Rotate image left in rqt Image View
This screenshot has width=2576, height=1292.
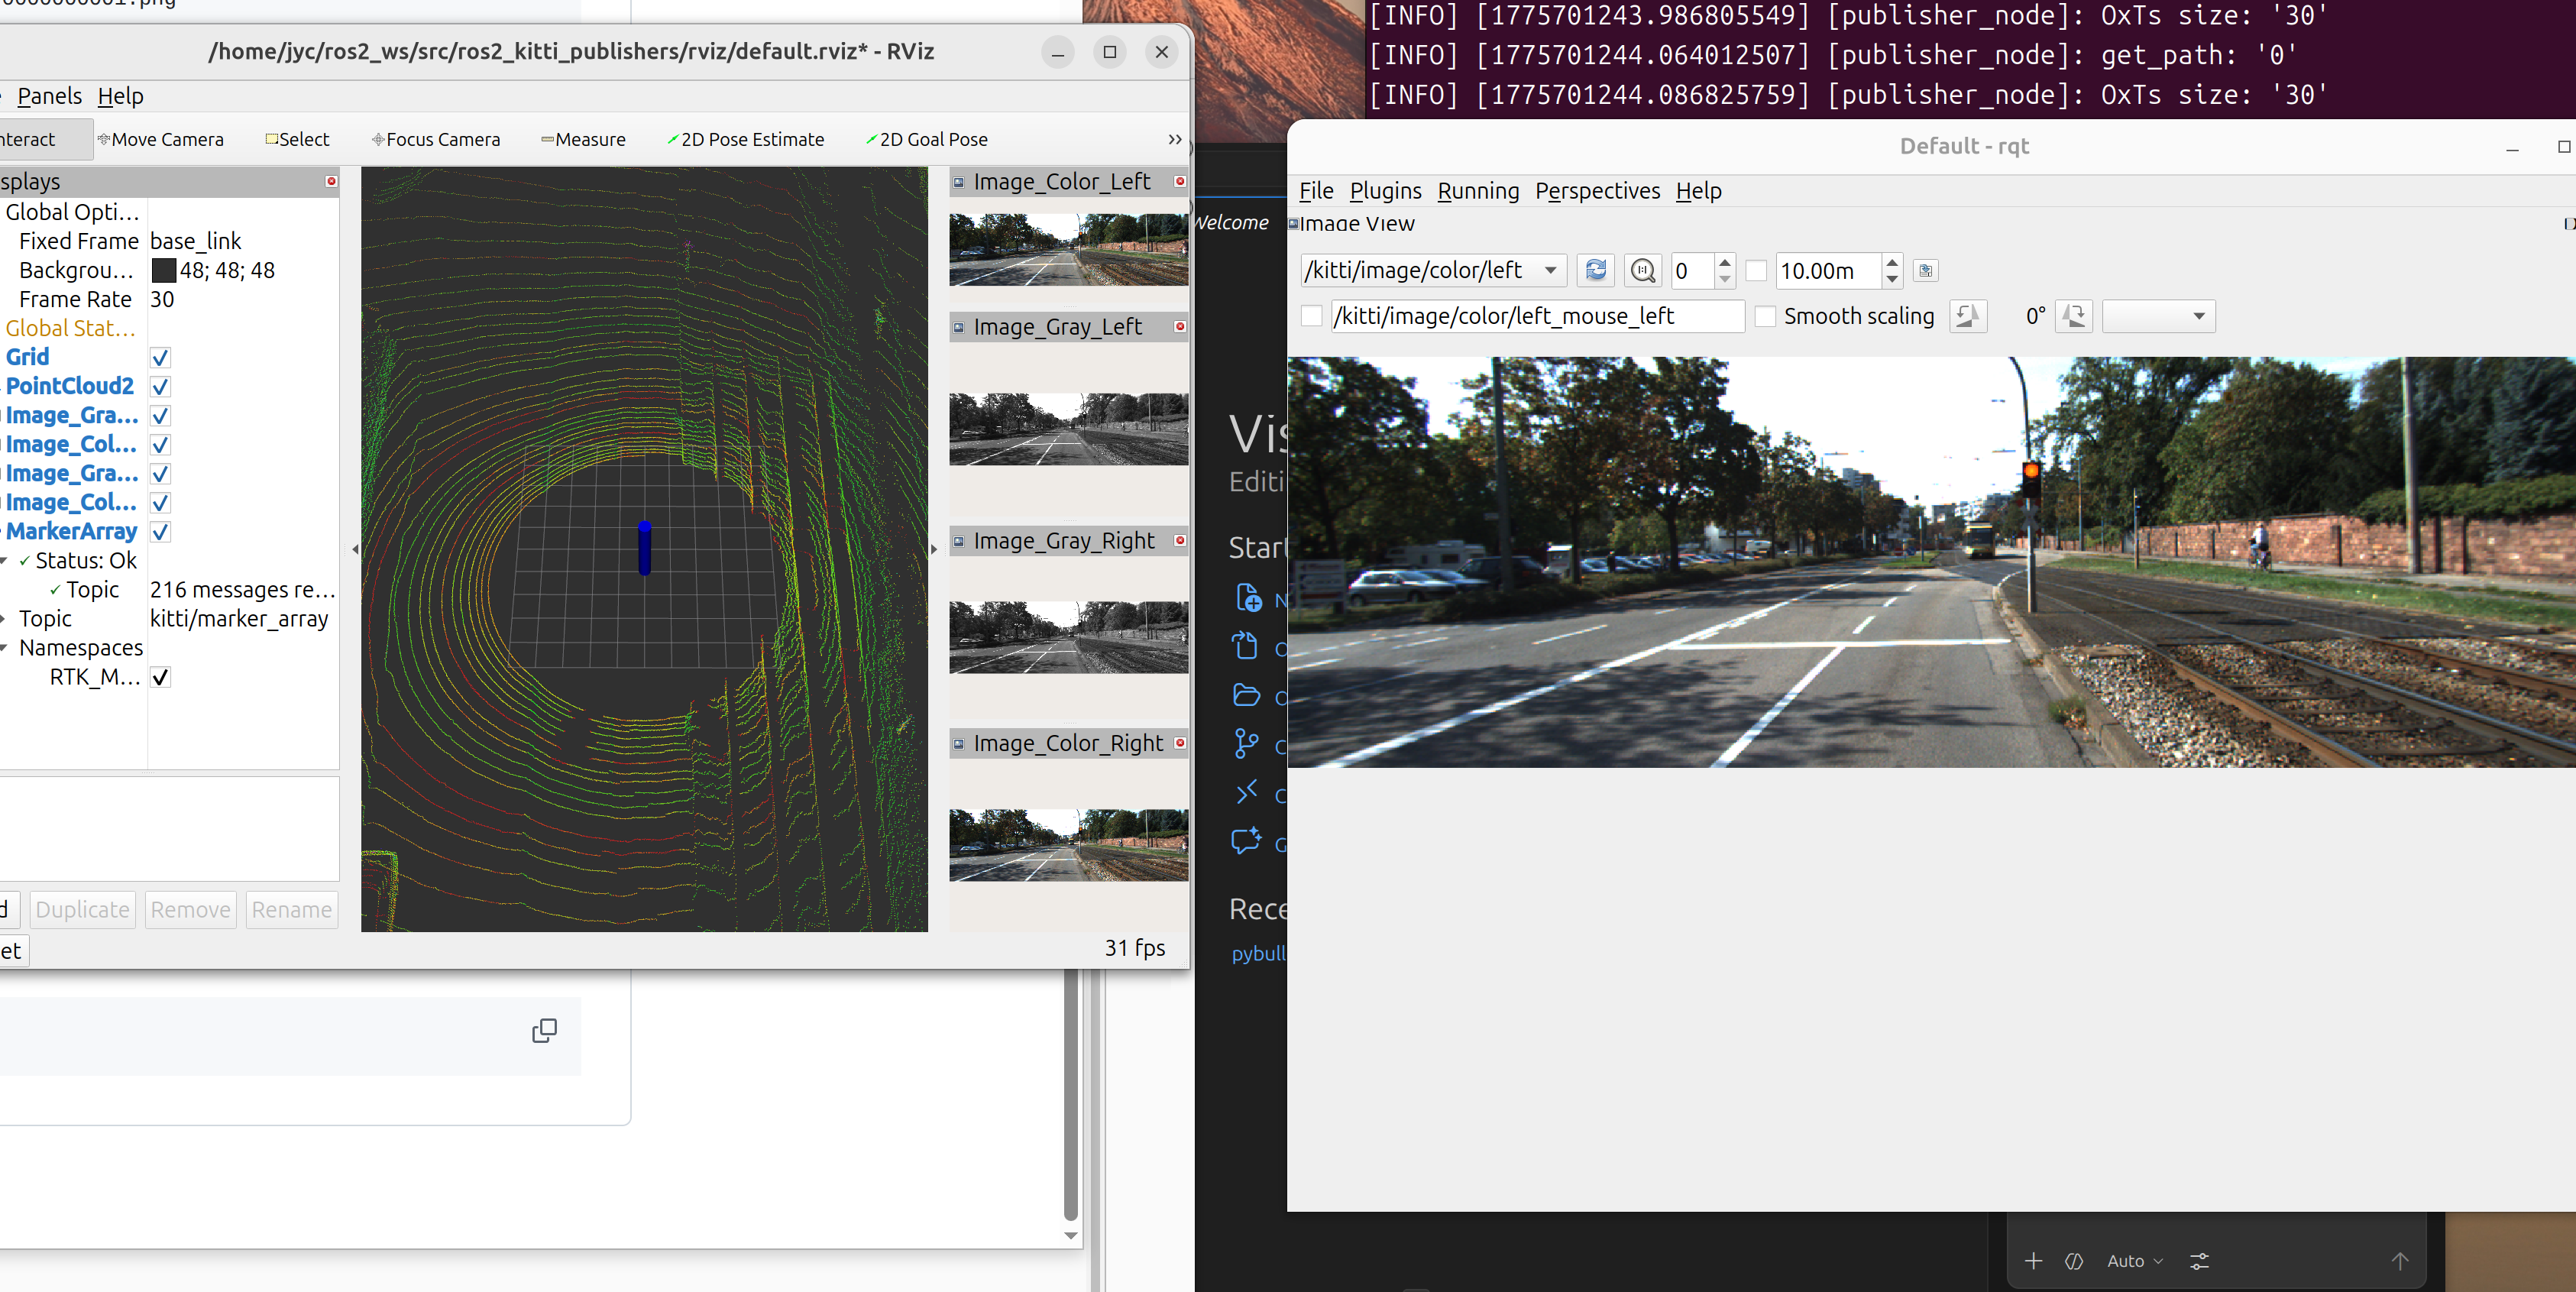1967,316
